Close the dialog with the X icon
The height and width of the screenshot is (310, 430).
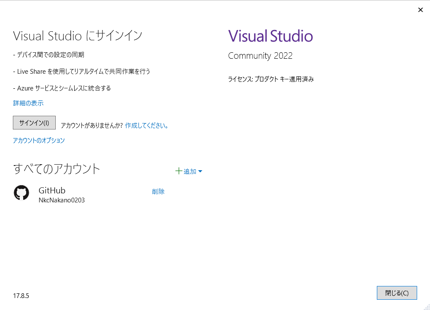[421, 10]
